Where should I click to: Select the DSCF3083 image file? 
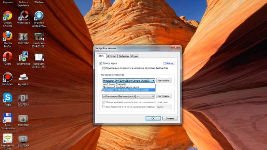tap(23, 100)
